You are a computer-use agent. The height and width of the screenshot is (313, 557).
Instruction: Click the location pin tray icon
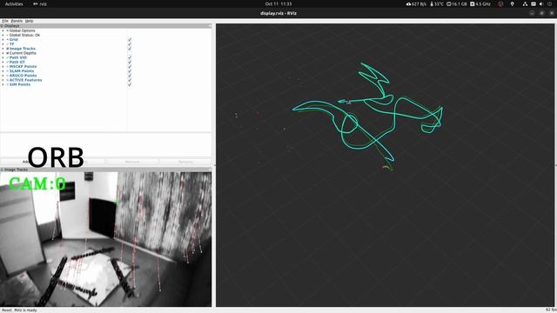[x=513, y=3]
